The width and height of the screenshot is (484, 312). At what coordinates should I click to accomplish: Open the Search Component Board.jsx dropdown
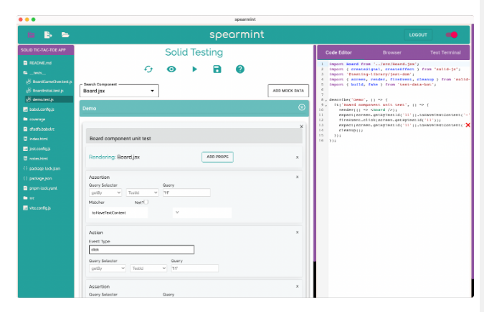point(119,91)
